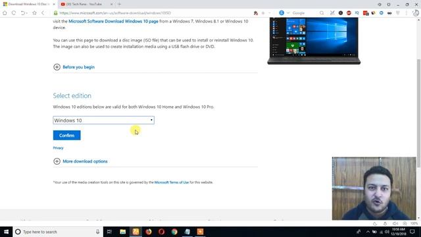Open the browser profile avatar icon
Screen dimensions: 421x237
click(416, 13)
